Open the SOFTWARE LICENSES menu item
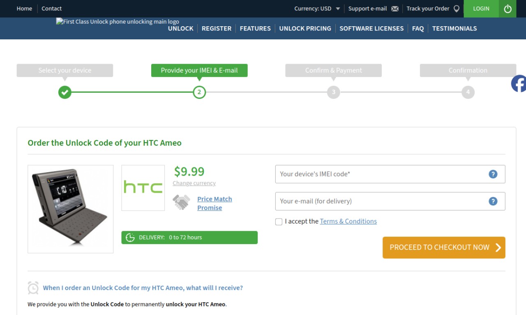The width and height of the screenshot is (526, 315). click(371, 29)
